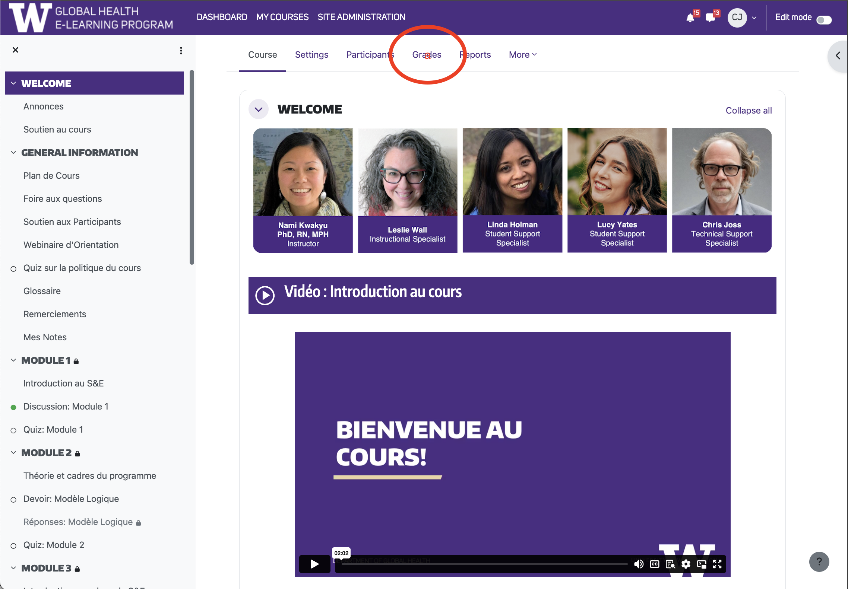This screenshot has width=848, height=589.
Task: Open MY COURSES in the top navigation
Action: (282, 17)
